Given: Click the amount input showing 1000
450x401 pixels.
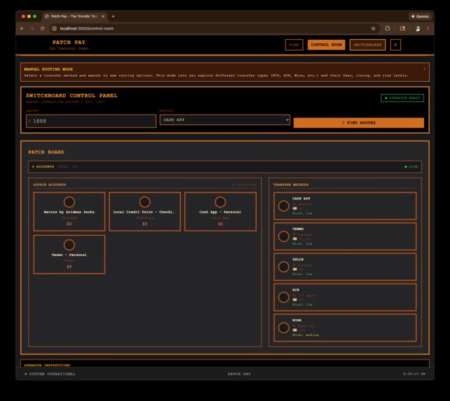Looking at the screenshot, I should coord(91,121).
